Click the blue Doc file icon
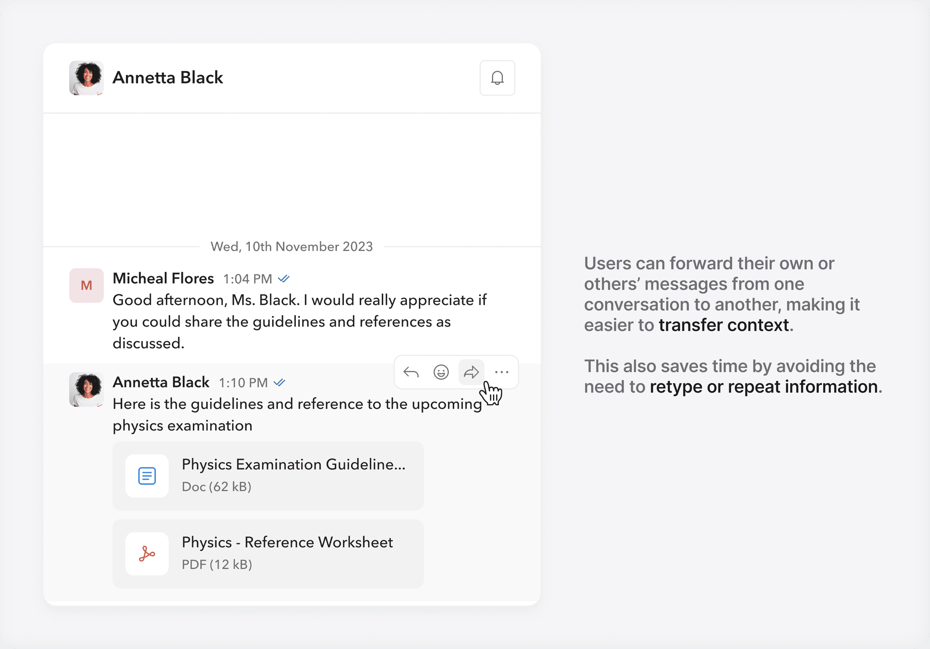 click(147, 476)
